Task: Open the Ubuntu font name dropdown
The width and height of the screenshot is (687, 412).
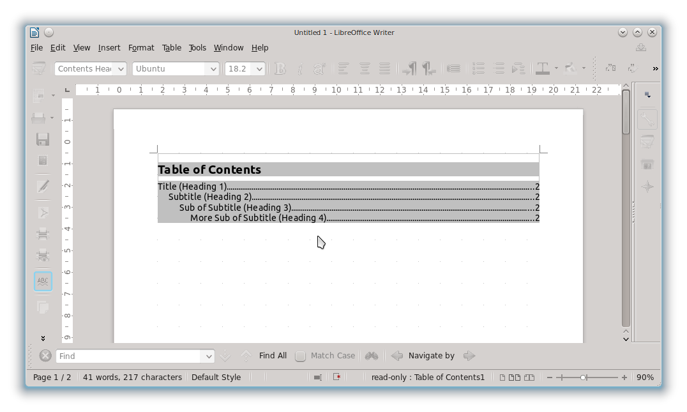Action: click(214, 68)
